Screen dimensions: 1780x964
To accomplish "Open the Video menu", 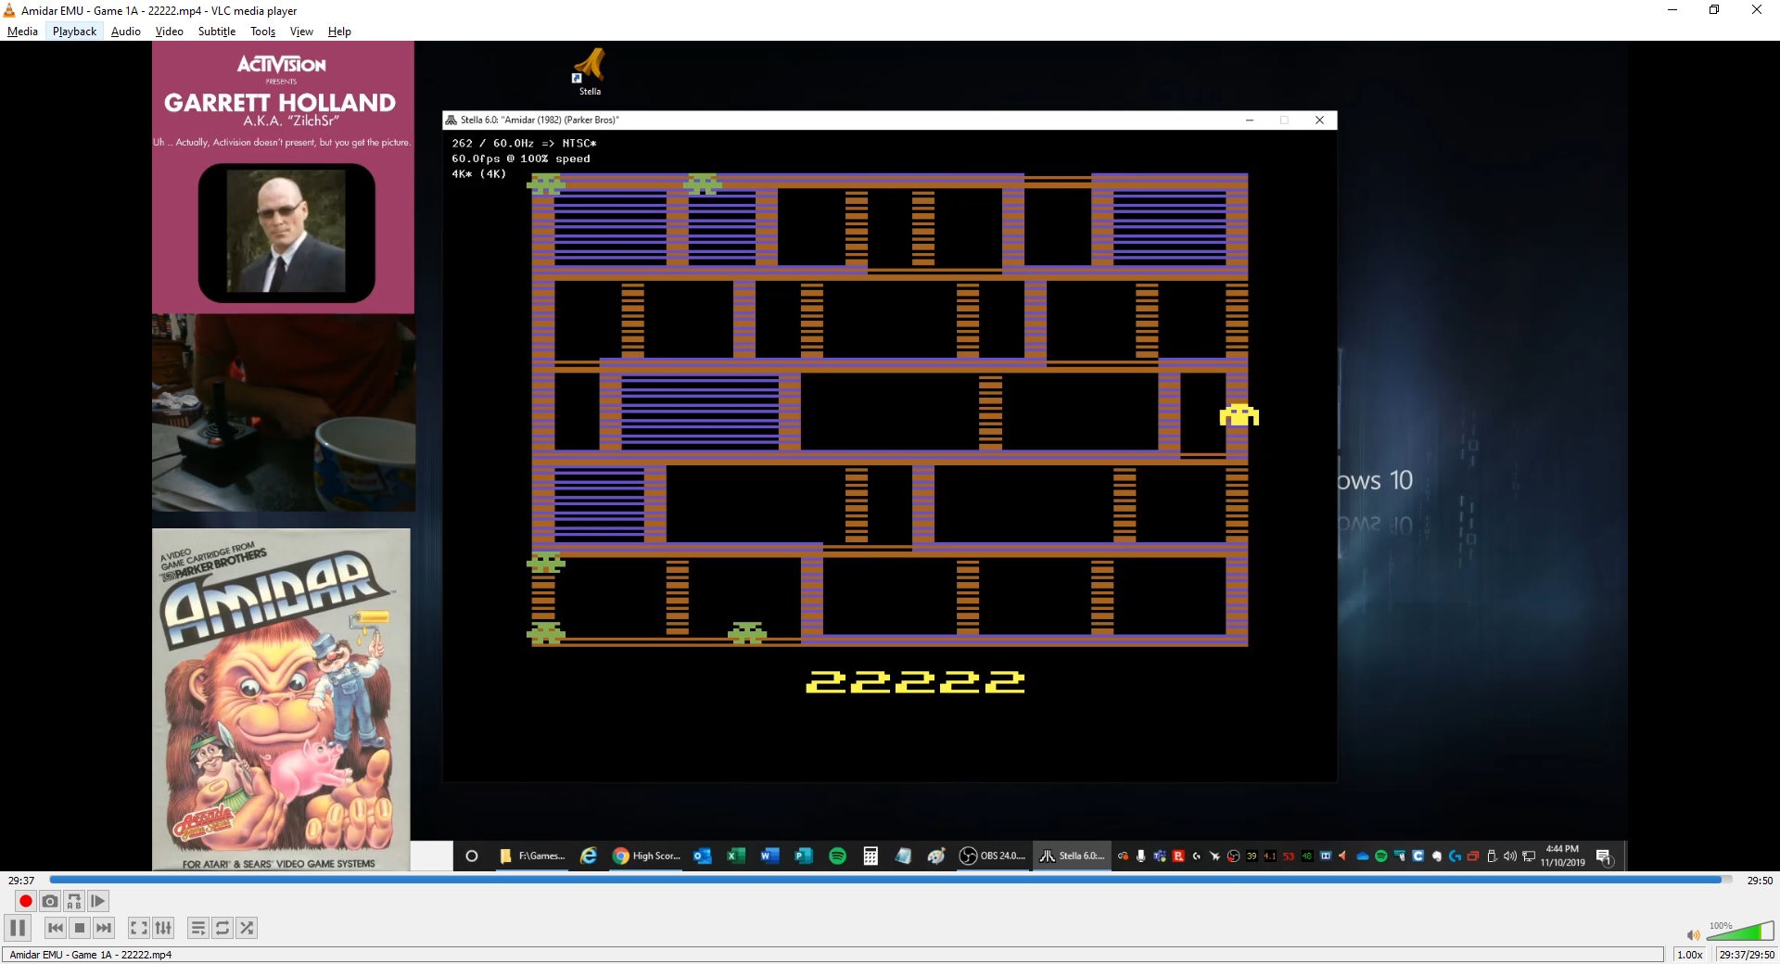I will [169, 32].
